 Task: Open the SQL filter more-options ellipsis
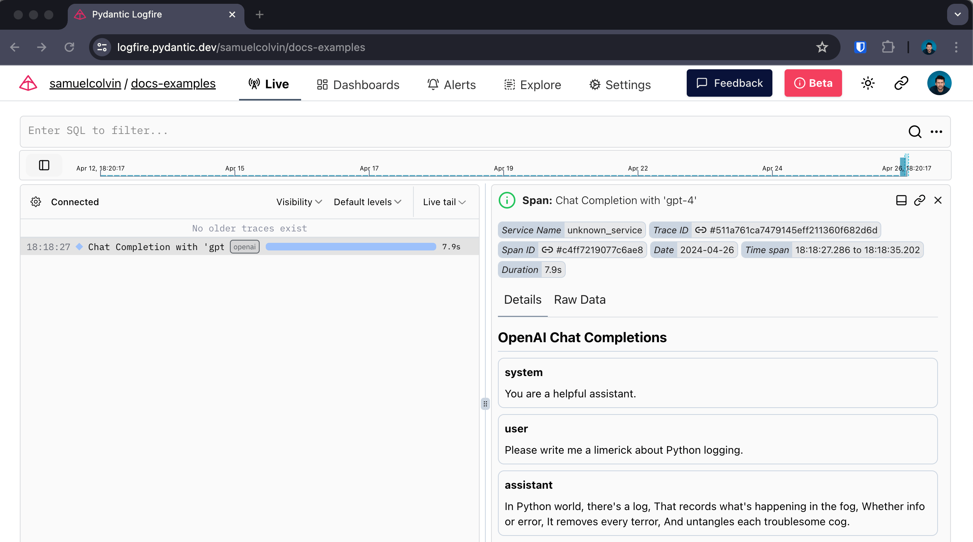pos(936,132)
